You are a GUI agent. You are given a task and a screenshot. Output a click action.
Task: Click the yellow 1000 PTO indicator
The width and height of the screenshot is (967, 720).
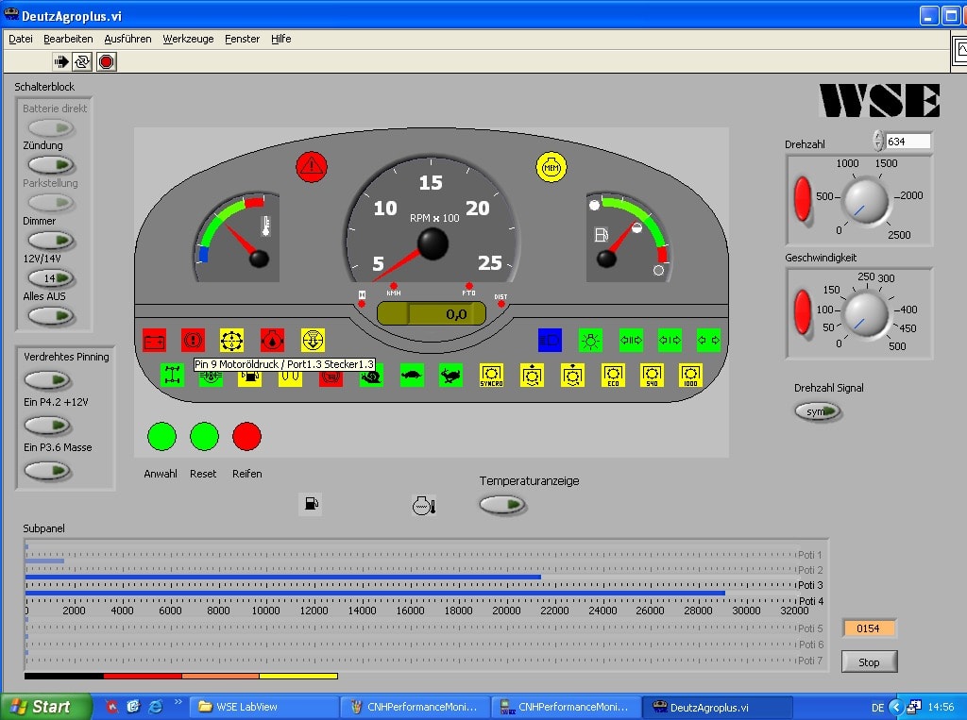[690, 376]
